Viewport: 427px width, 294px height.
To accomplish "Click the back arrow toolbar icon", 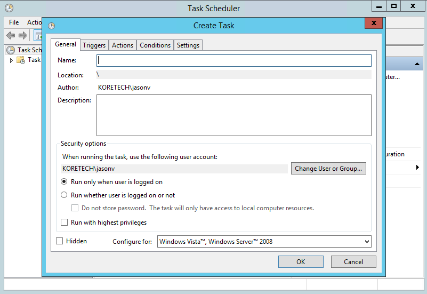I will pyautogui.click(x=11, y=35).
